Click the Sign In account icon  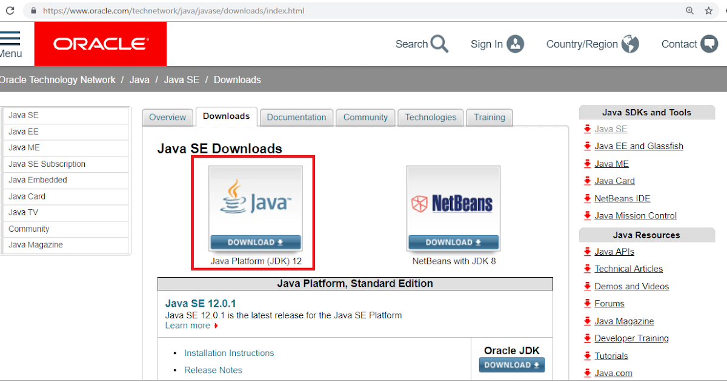[516, 44]
